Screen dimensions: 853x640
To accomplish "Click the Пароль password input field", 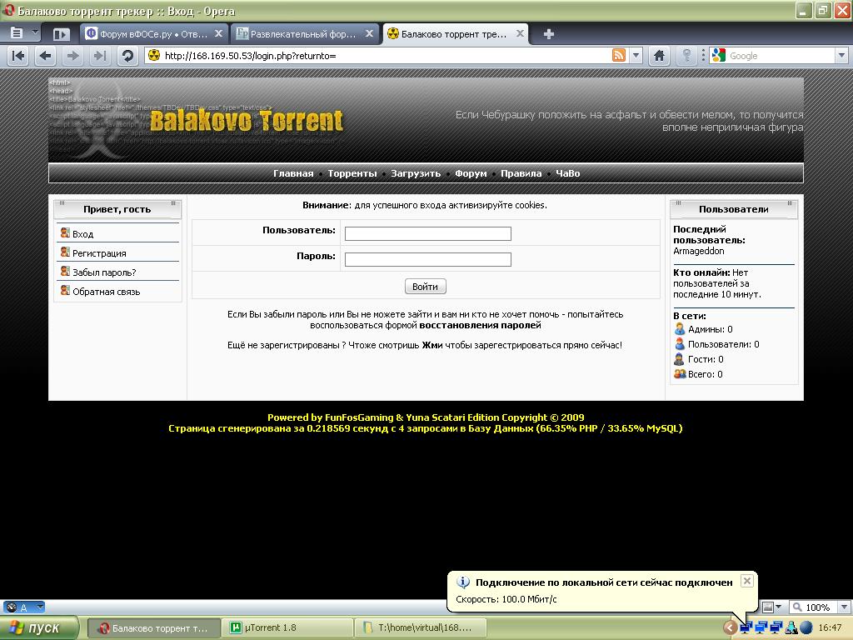I will [x=427, y=259].
